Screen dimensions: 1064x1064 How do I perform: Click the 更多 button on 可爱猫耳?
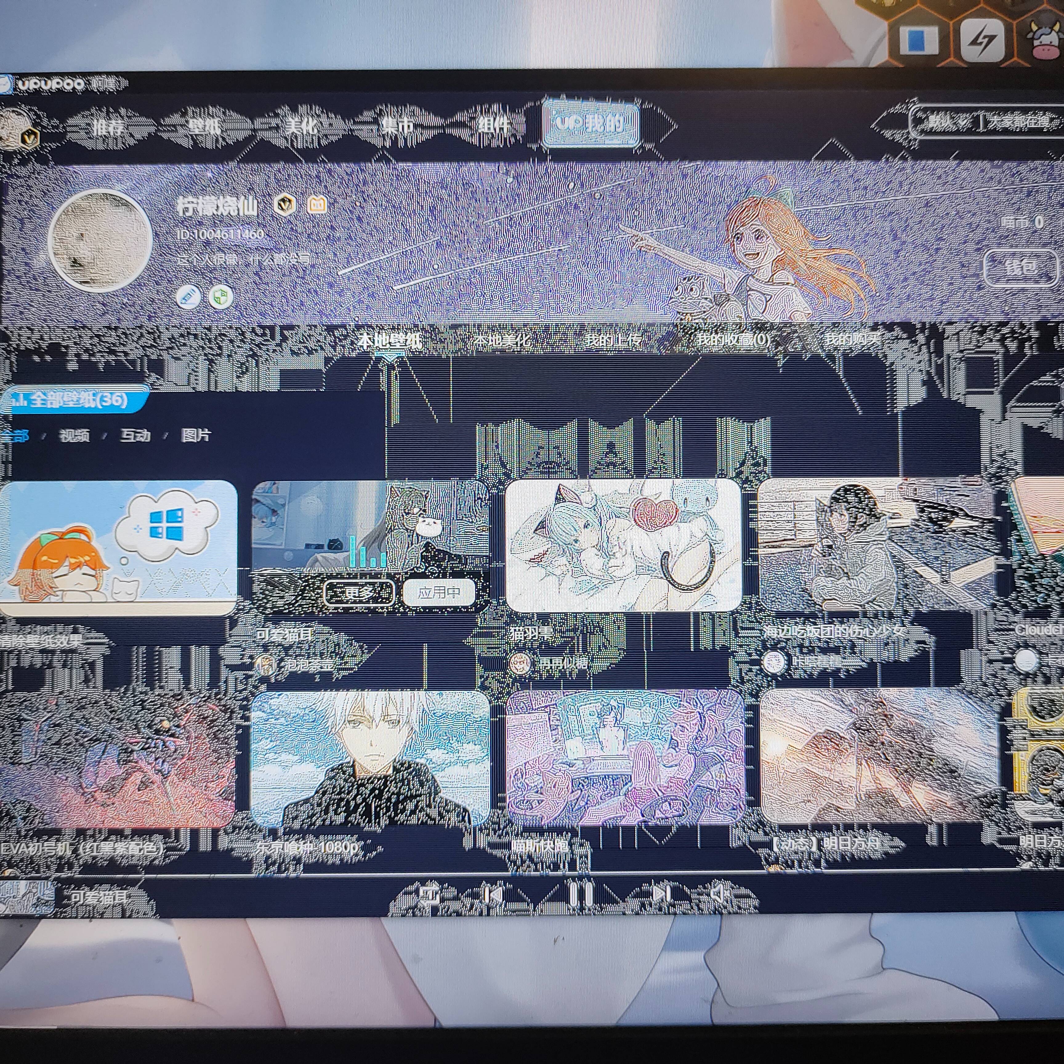(359, 593)
